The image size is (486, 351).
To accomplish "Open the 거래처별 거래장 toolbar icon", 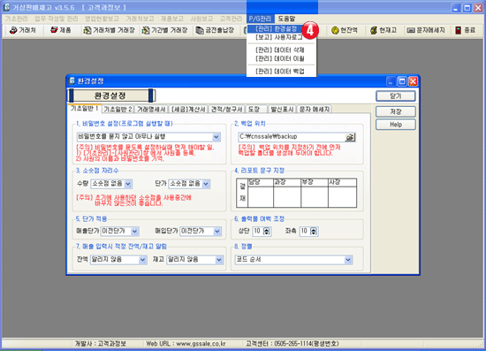I will point(109,30).
